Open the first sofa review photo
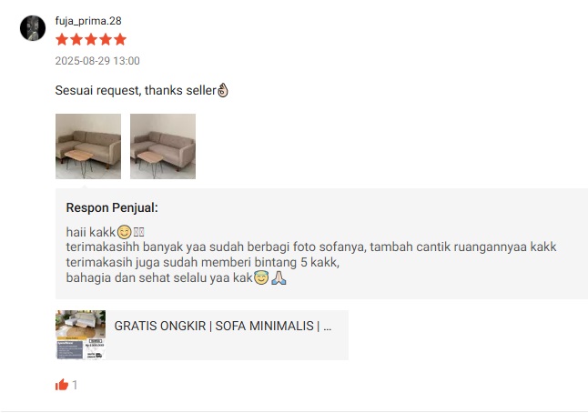This screenshot has height=413, width=588. tap(88, 146)
